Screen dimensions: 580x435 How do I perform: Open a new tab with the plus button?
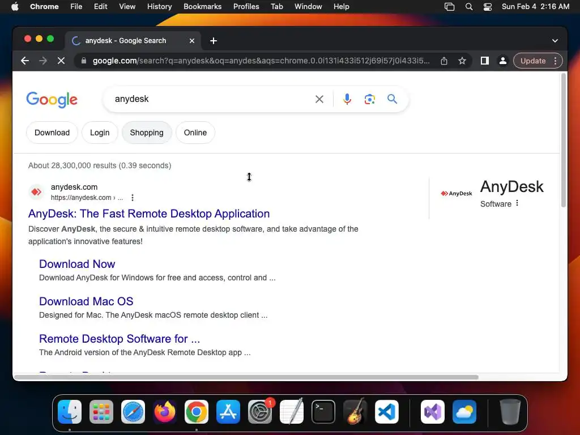(214, 41)
